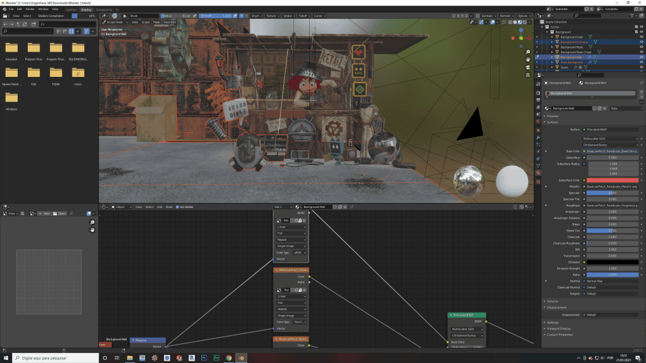Toggle camera view gizmo in the 3D viewport
The width and height of the screenshot is (646, 363).
click(x=528, y=67)
